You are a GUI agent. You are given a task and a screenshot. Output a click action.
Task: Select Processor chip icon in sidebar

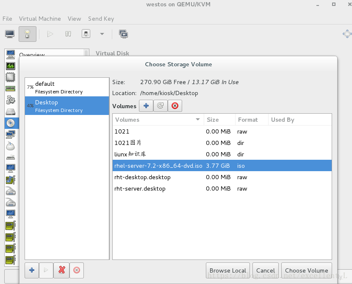click(11, 77)
